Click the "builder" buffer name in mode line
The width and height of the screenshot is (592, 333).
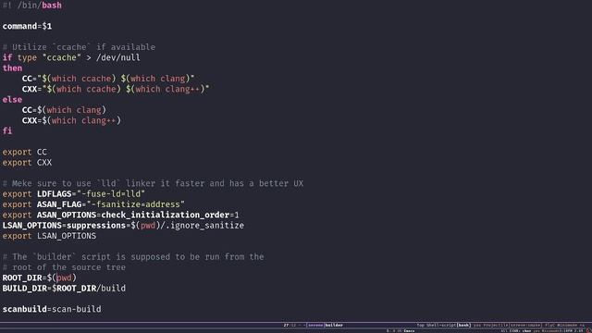(334, 325)
